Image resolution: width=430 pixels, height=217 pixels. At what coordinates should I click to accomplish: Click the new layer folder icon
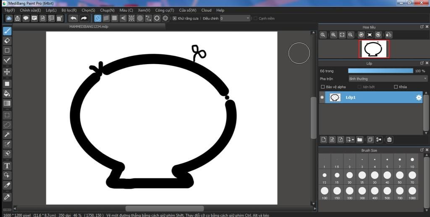pos(360,139)
